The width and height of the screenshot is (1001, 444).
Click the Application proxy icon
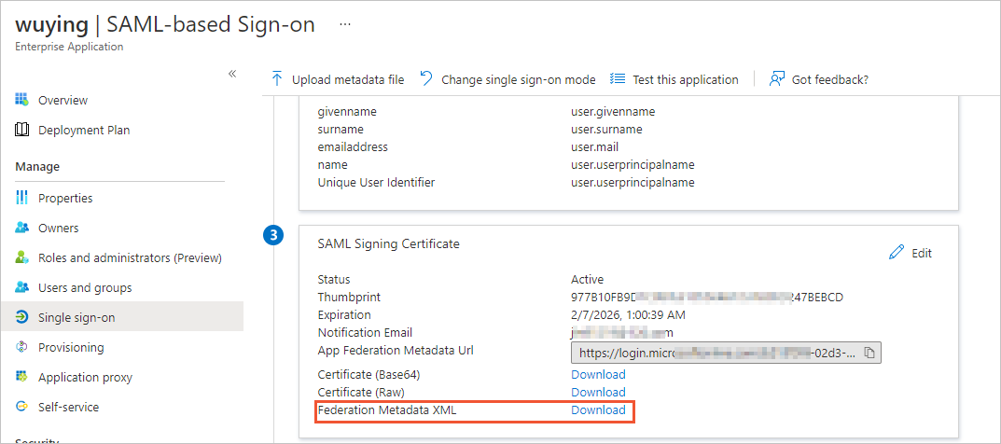tap(22, 377)
